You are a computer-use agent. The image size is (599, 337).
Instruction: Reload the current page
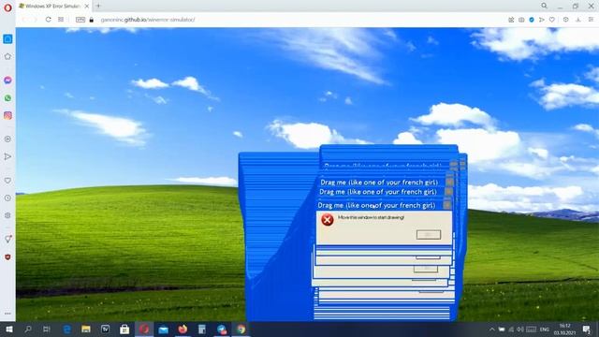pyautogui.click(x=48, y=20)
